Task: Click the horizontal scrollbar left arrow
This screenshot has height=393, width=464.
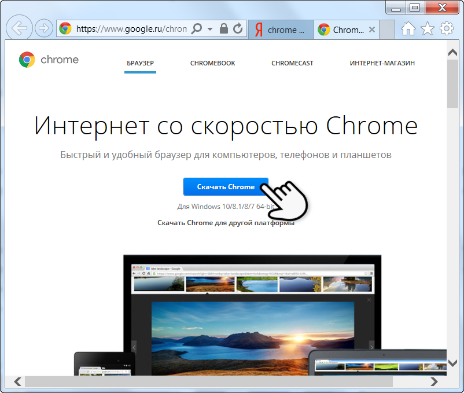Action: 18,381
